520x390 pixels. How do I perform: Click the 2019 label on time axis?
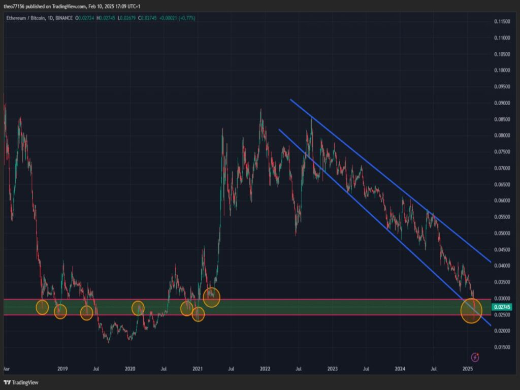pyautogui.click(x=62, y=368)
